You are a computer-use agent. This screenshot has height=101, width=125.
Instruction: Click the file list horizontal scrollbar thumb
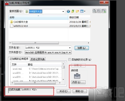coord(35,43)
